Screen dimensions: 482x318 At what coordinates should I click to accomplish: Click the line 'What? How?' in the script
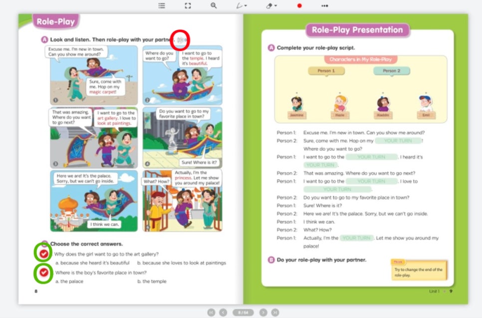[x=317, y=230]
